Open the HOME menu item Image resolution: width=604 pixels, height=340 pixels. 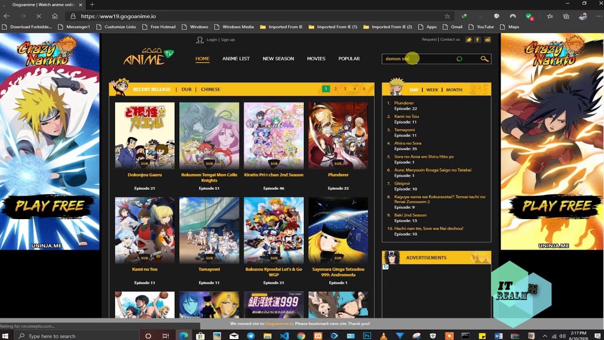coord(202,59)
